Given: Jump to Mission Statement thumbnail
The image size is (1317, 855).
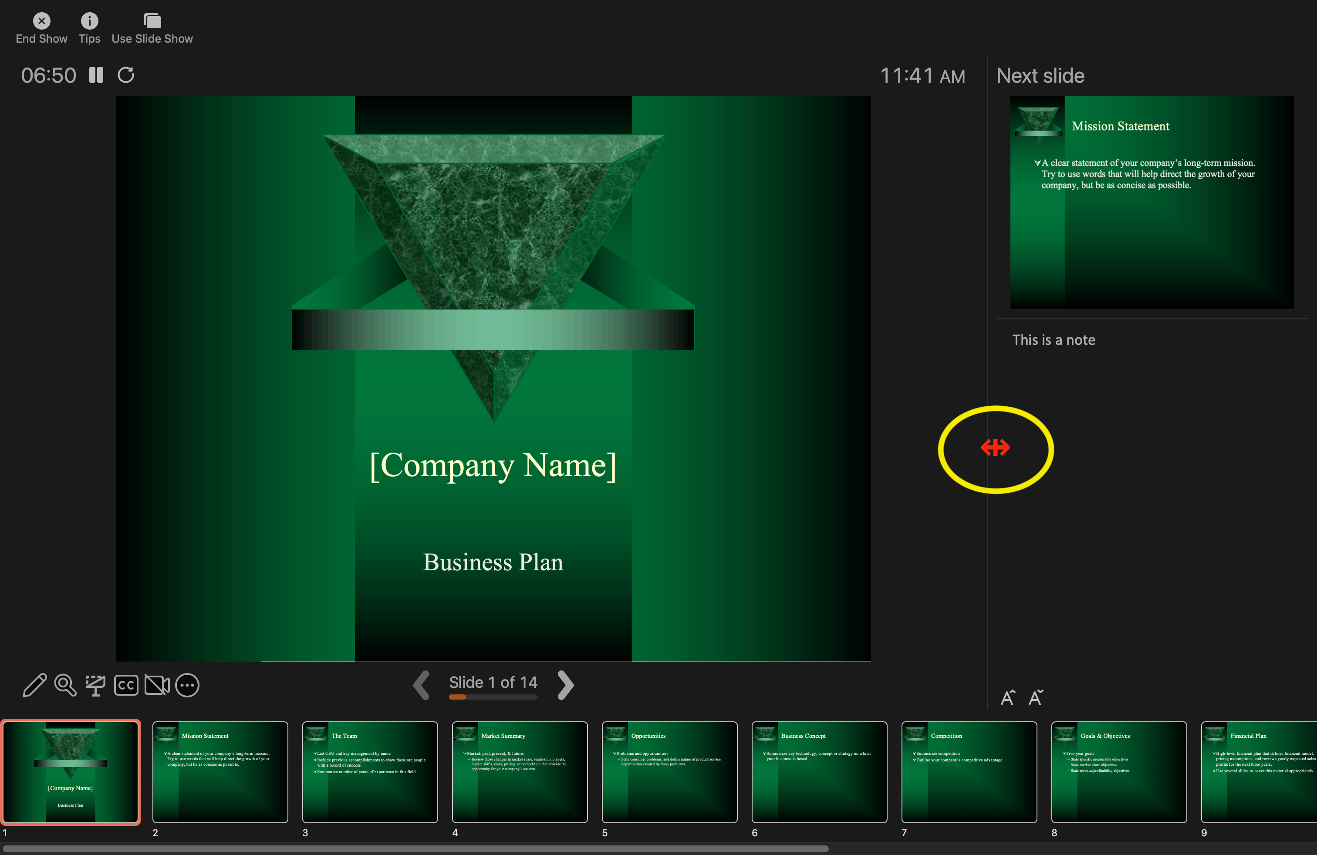Looking at the screenshot, I should 220,772.
